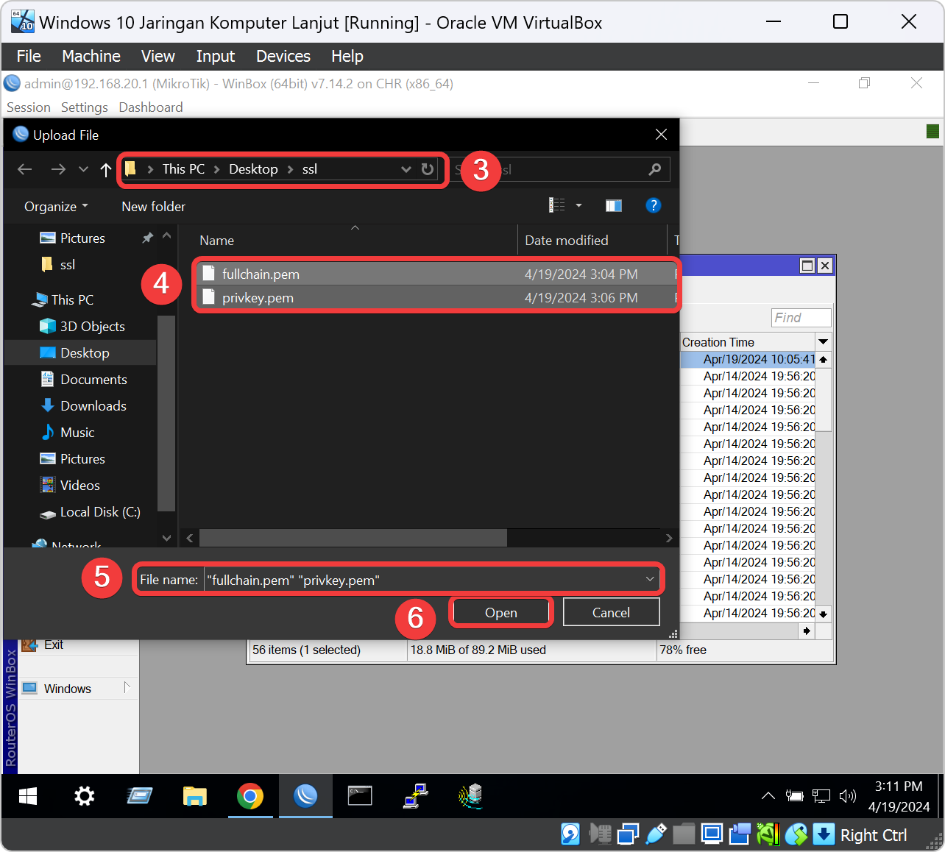Cancel the upload dialog

(611, 613)
